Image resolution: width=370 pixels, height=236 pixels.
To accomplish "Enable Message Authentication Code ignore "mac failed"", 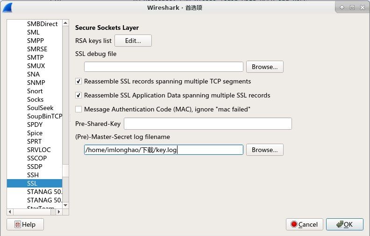I will [x=78, y=109].
